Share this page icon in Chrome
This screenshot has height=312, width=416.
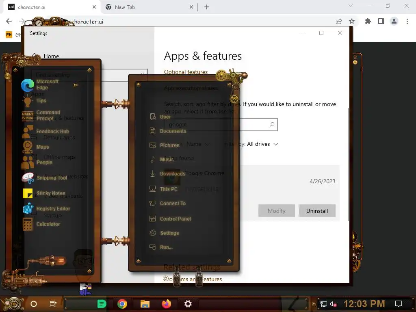[x=339, y=21]
